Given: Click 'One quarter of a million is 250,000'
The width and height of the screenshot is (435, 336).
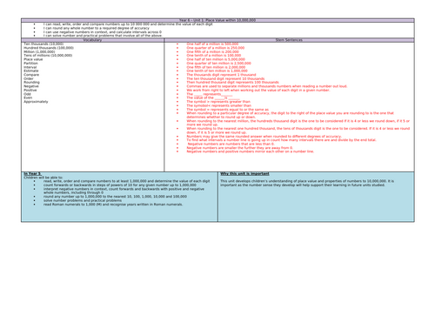Looking at the screenshot, I should [x=216, y=48].
